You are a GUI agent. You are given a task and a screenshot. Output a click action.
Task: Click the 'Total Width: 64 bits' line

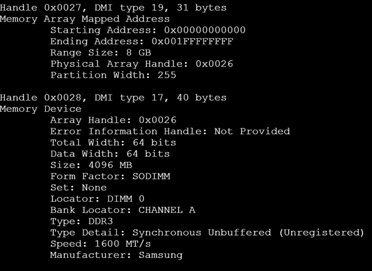coord(113,143)
